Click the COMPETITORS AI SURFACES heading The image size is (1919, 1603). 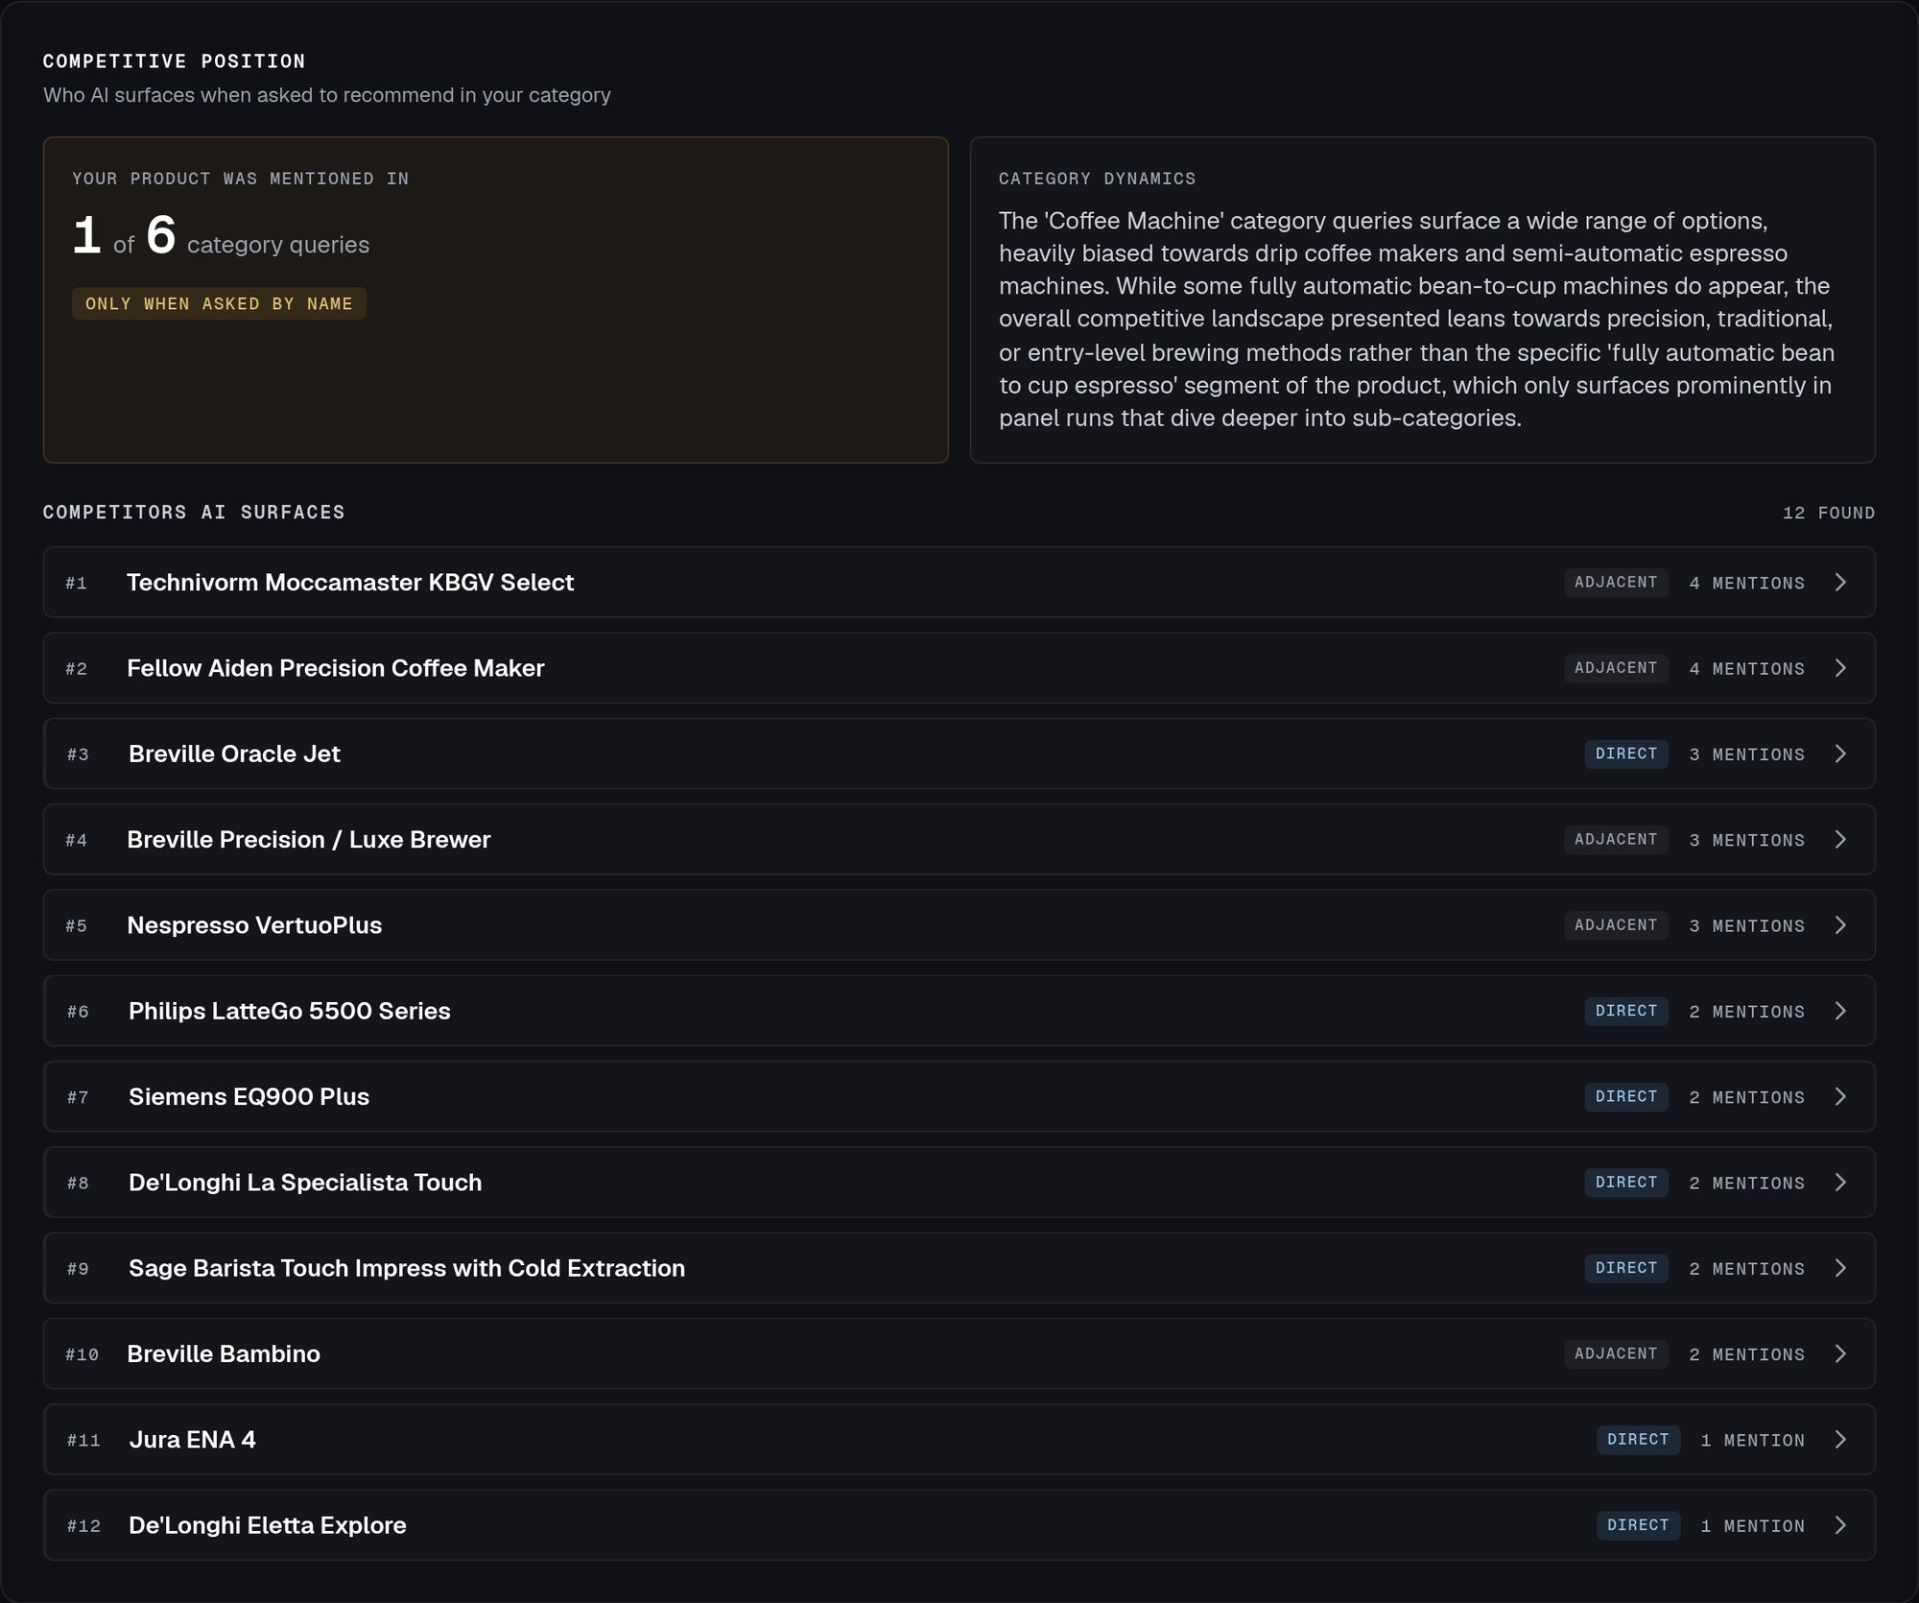pos(194,513)
